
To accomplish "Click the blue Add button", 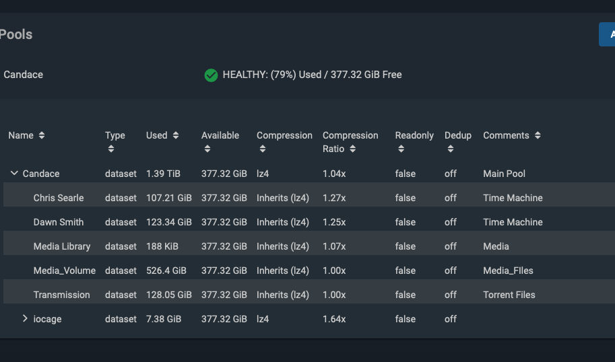I will 608,34.
